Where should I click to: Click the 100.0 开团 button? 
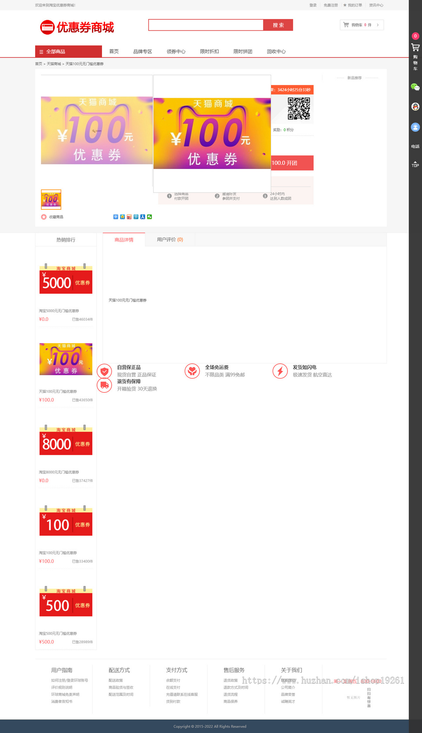click(x=292, y=163)
